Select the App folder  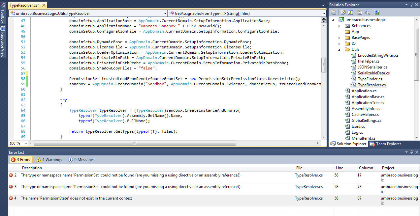(355, 32)
